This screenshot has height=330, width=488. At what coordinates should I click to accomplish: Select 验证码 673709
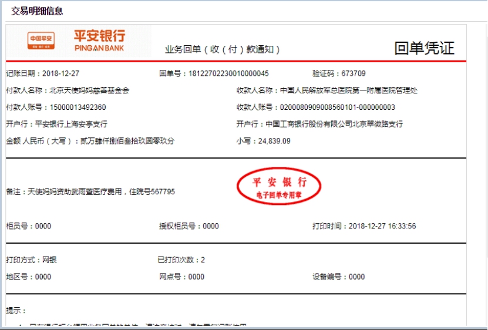pos(339,73)
